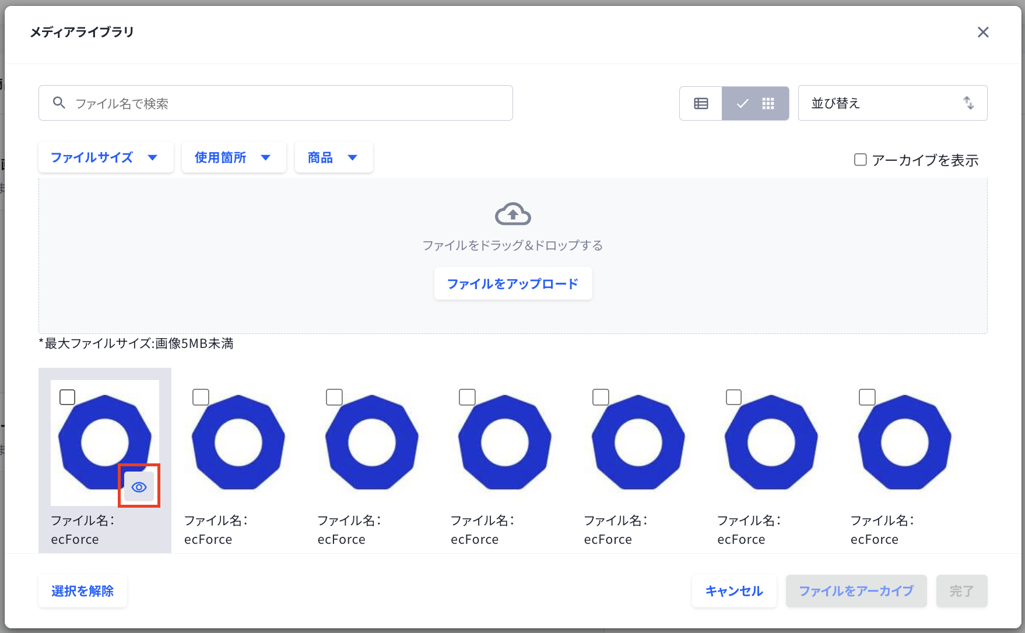Check the second ecForce image checkbox
The height and width of the screenshot is (633, 1025).
point(201,397)
